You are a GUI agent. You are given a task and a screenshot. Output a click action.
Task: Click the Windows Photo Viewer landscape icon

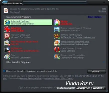(x=57, y=29)
